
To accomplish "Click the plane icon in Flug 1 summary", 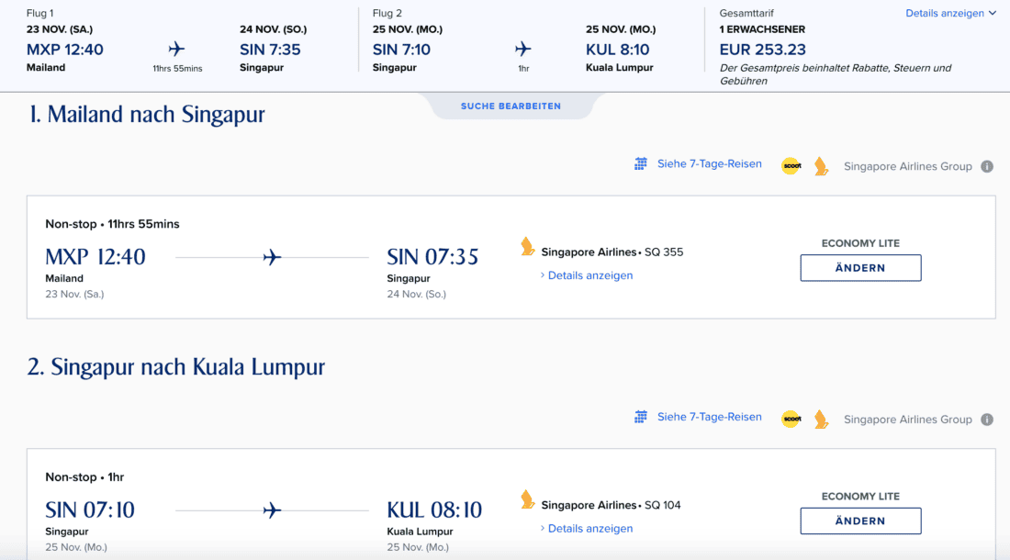I will 176,50.
